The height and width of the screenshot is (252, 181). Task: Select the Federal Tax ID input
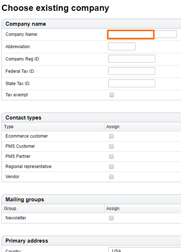(132, 71)
